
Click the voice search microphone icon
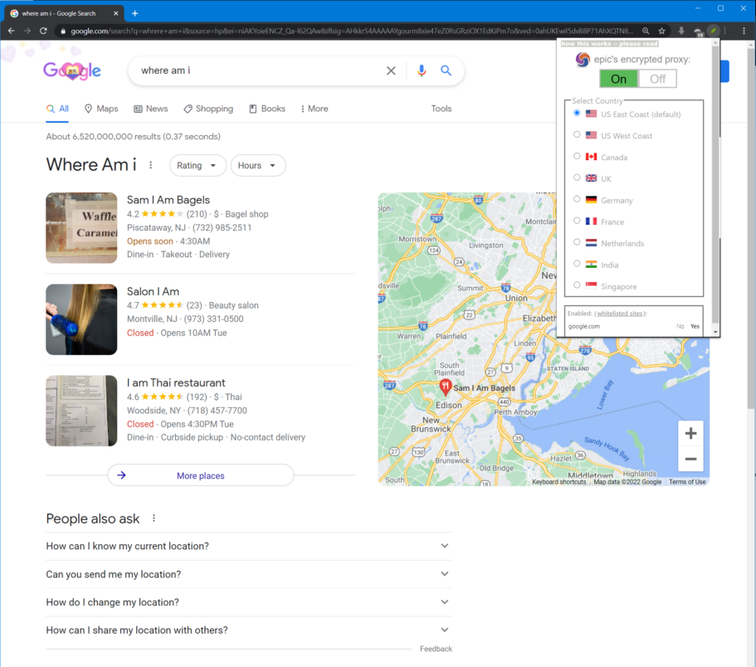click(421, 71)
